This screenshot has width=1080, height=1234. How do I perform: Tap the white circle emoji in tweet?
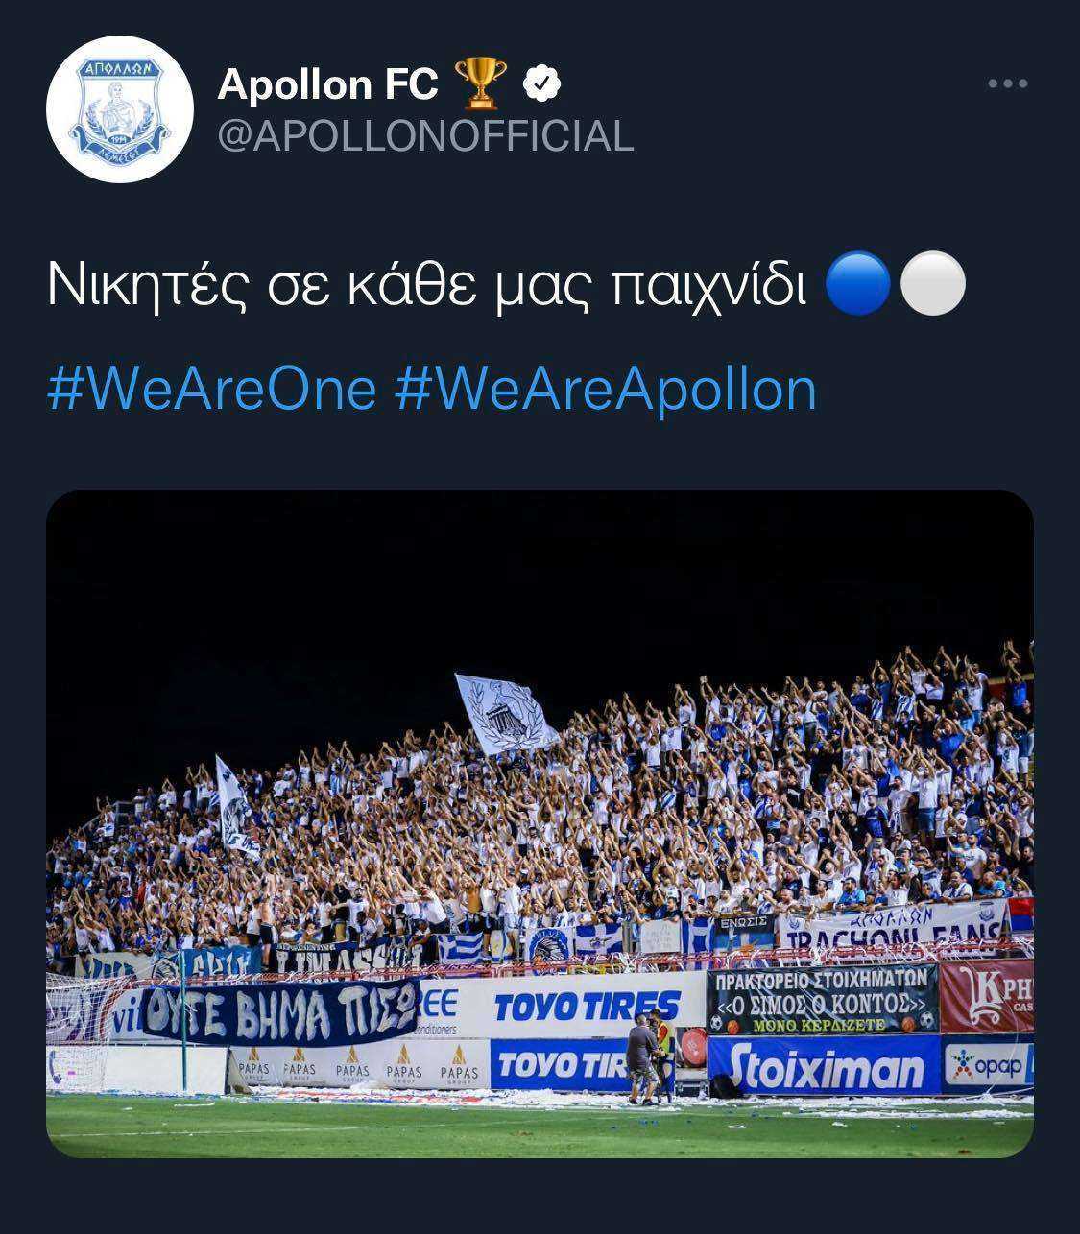(933, 283)
